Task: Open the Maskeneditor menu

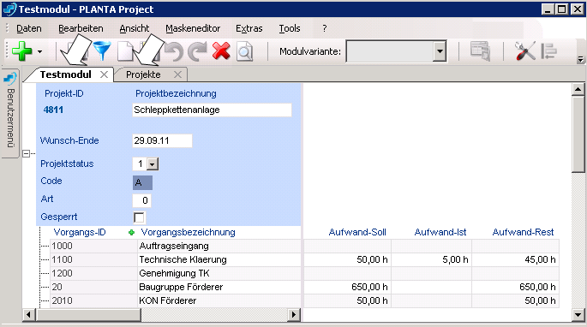Action: (193, 28)
